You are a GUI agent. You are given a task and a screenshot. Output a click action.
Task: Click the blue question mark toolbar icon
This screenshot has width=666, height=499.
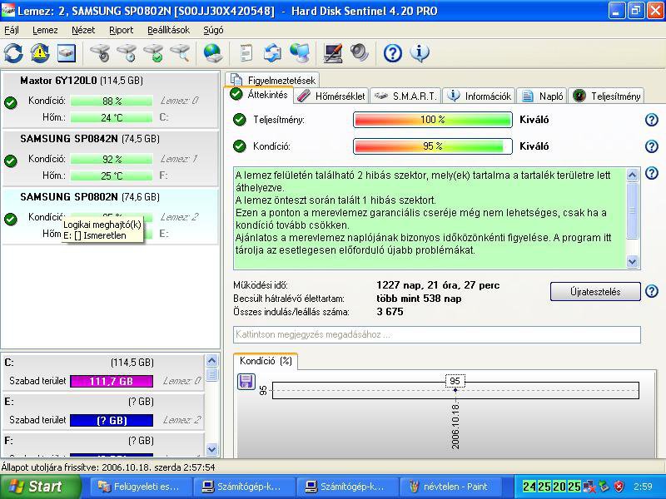tap(392, 53)
